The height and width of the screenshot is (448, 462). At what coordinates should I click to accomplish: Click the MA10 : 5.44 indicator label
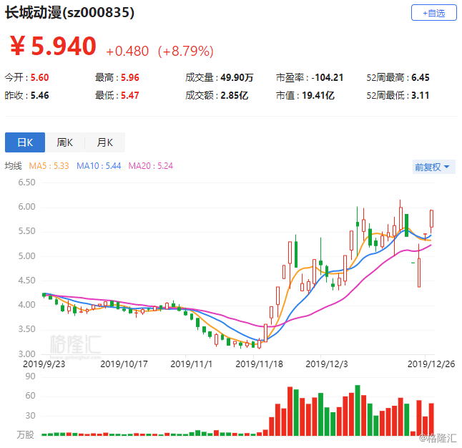pos(99,166)
